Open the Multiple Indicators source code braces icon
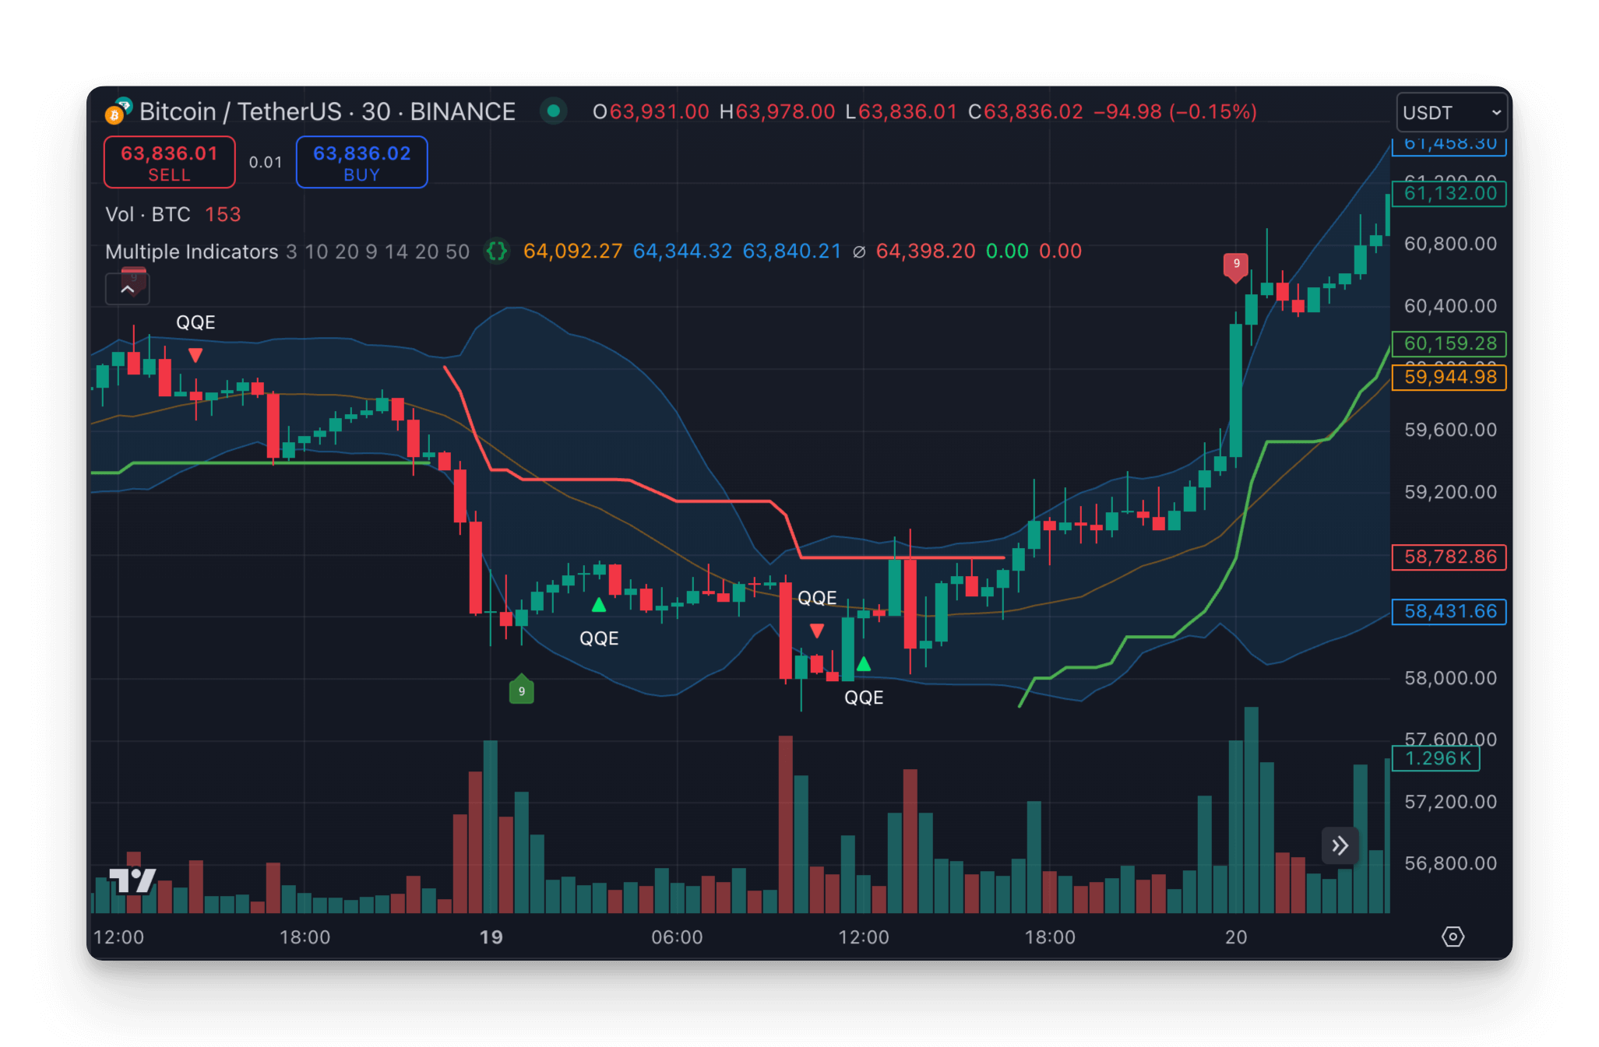The width and height of the screenshot is (1599, 1047). [x=496, y=251]
